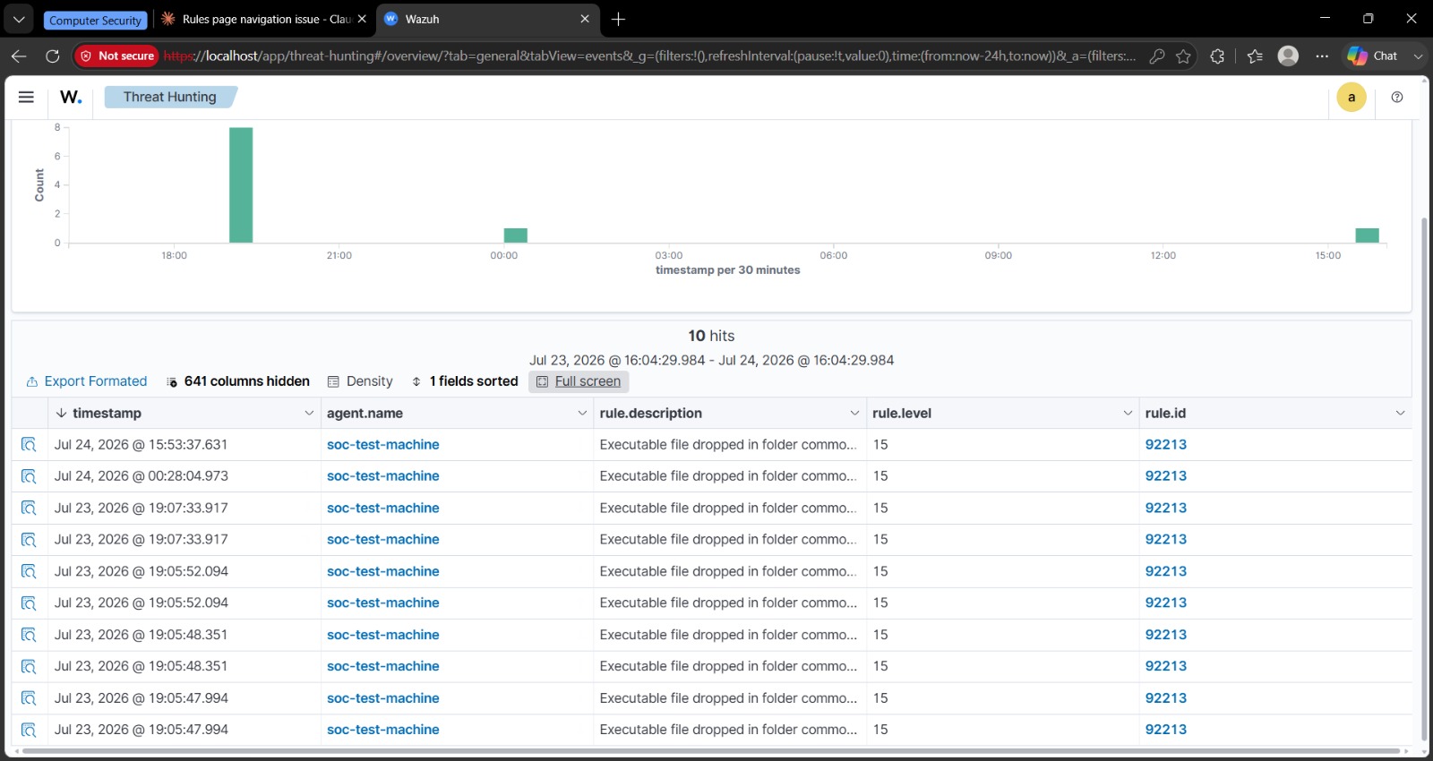Click the histogram bar after 15:00
Viewport: 1433px width, 761px height.
(1368, 235)
